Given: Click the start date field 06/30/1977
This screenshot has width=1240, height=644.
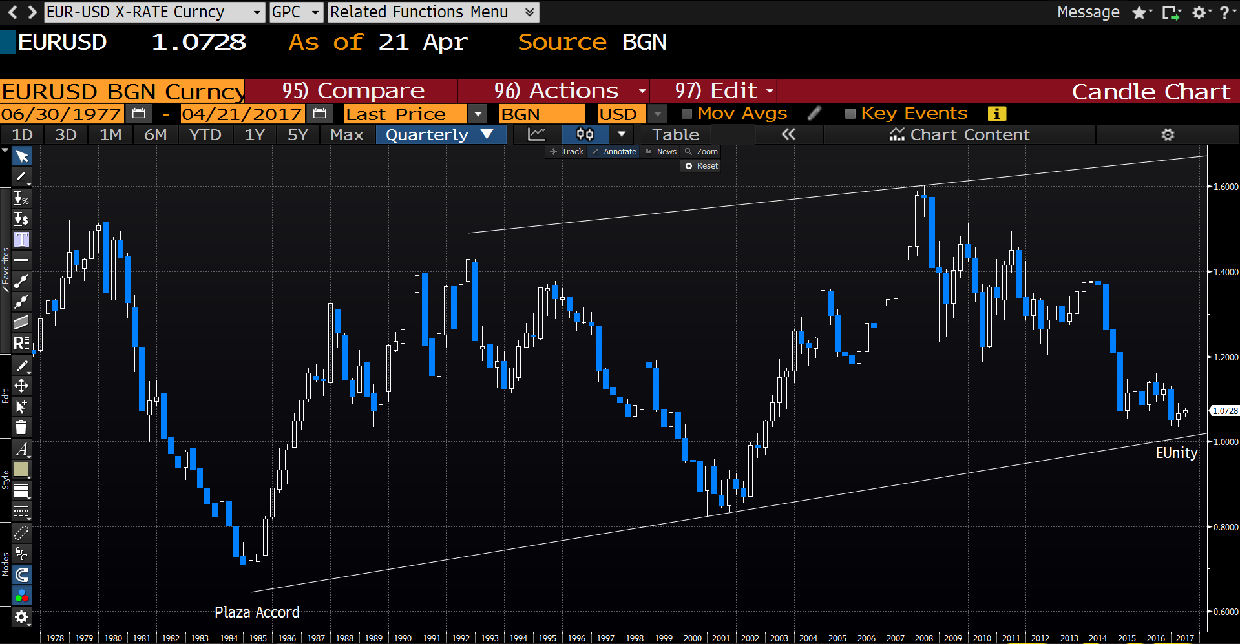Looking at the screenshot, I should coord(62,114).
